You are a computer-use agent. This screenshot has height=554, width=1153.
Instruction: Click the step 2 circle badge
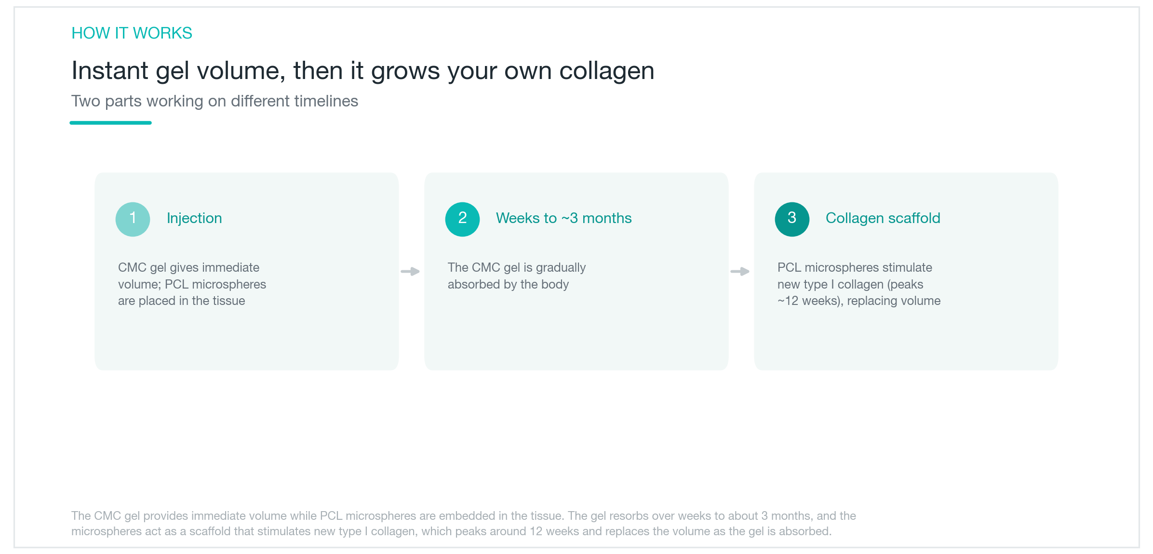coord(462,219)
